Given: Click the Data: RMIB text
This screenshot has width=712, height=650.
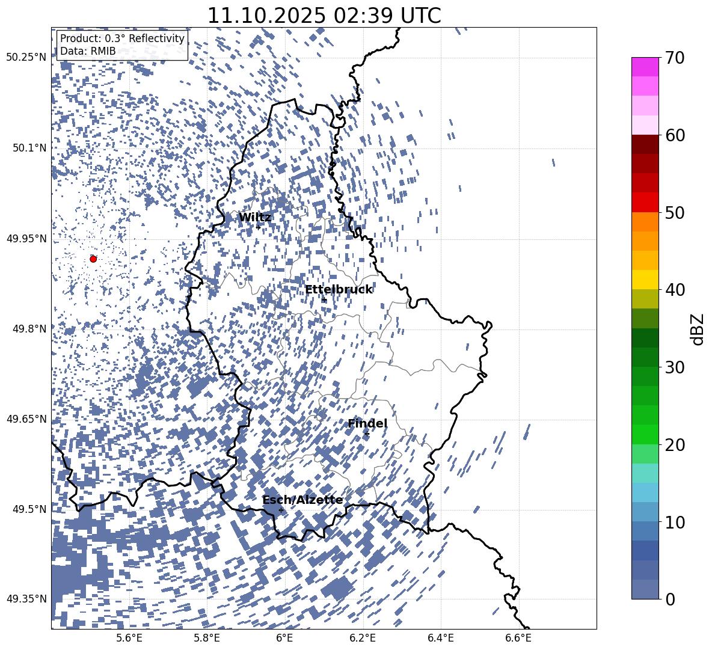Looking at the screenshot, I should pyautogui.click(x=88, y=51).
